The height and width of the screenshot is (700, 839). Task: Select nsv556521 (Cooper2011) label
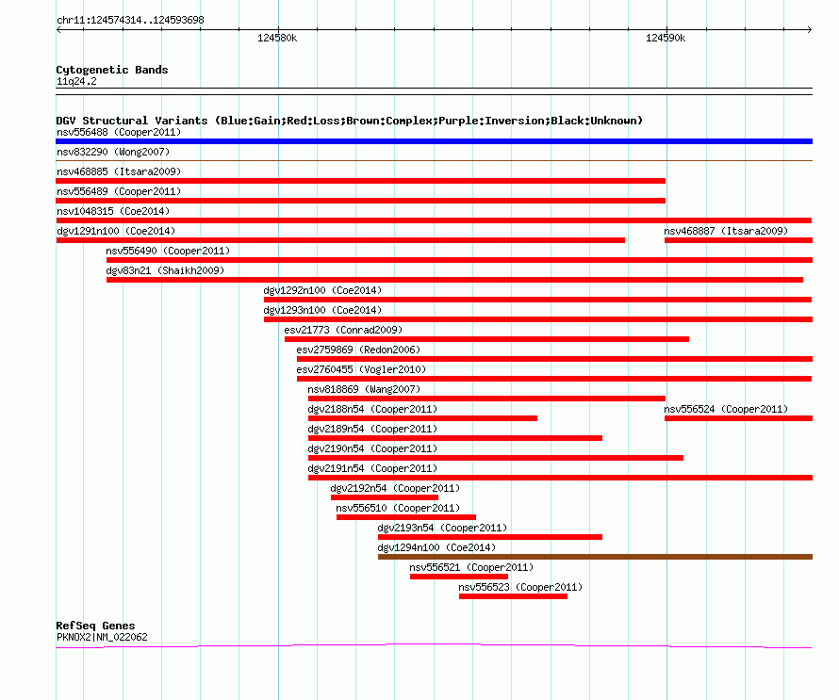click(x=471, y=567)
